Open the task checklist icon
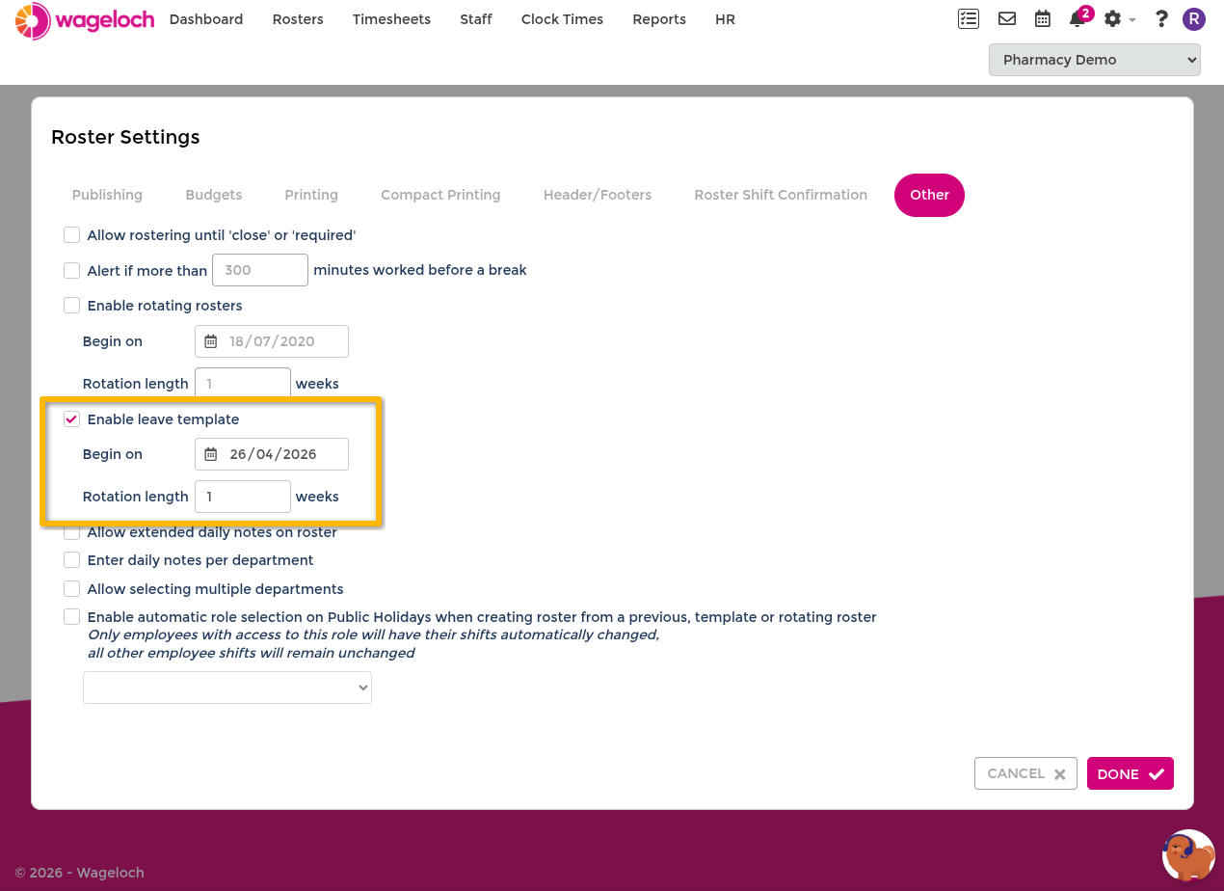1224x891 pixels. coord(969,18)
